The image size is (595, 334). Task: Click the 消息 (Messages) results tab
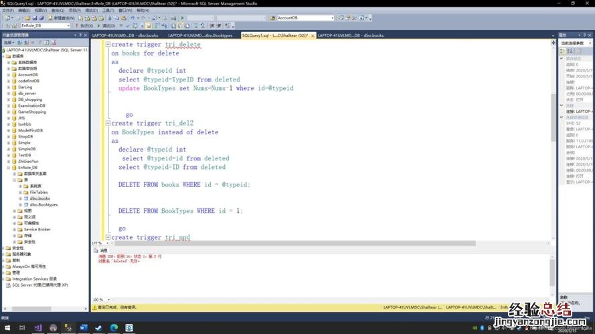click(103, 251)
